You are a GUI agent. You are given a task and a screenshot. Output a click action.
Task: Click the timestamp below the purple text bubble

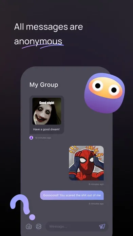pyautogui.click(x=96, y=204)
